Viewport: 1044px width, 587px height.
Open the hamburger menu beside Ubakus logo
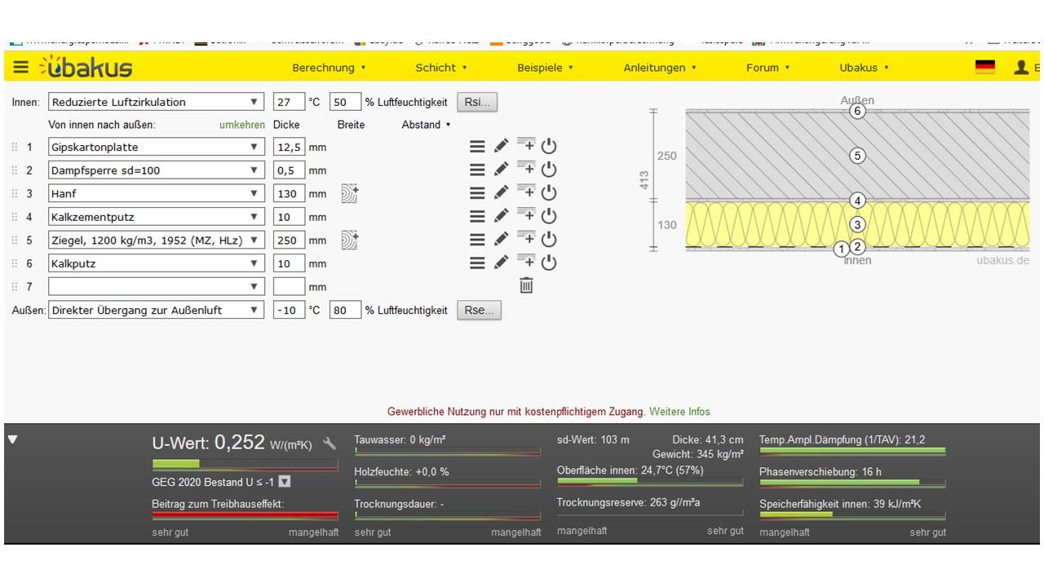20,68
